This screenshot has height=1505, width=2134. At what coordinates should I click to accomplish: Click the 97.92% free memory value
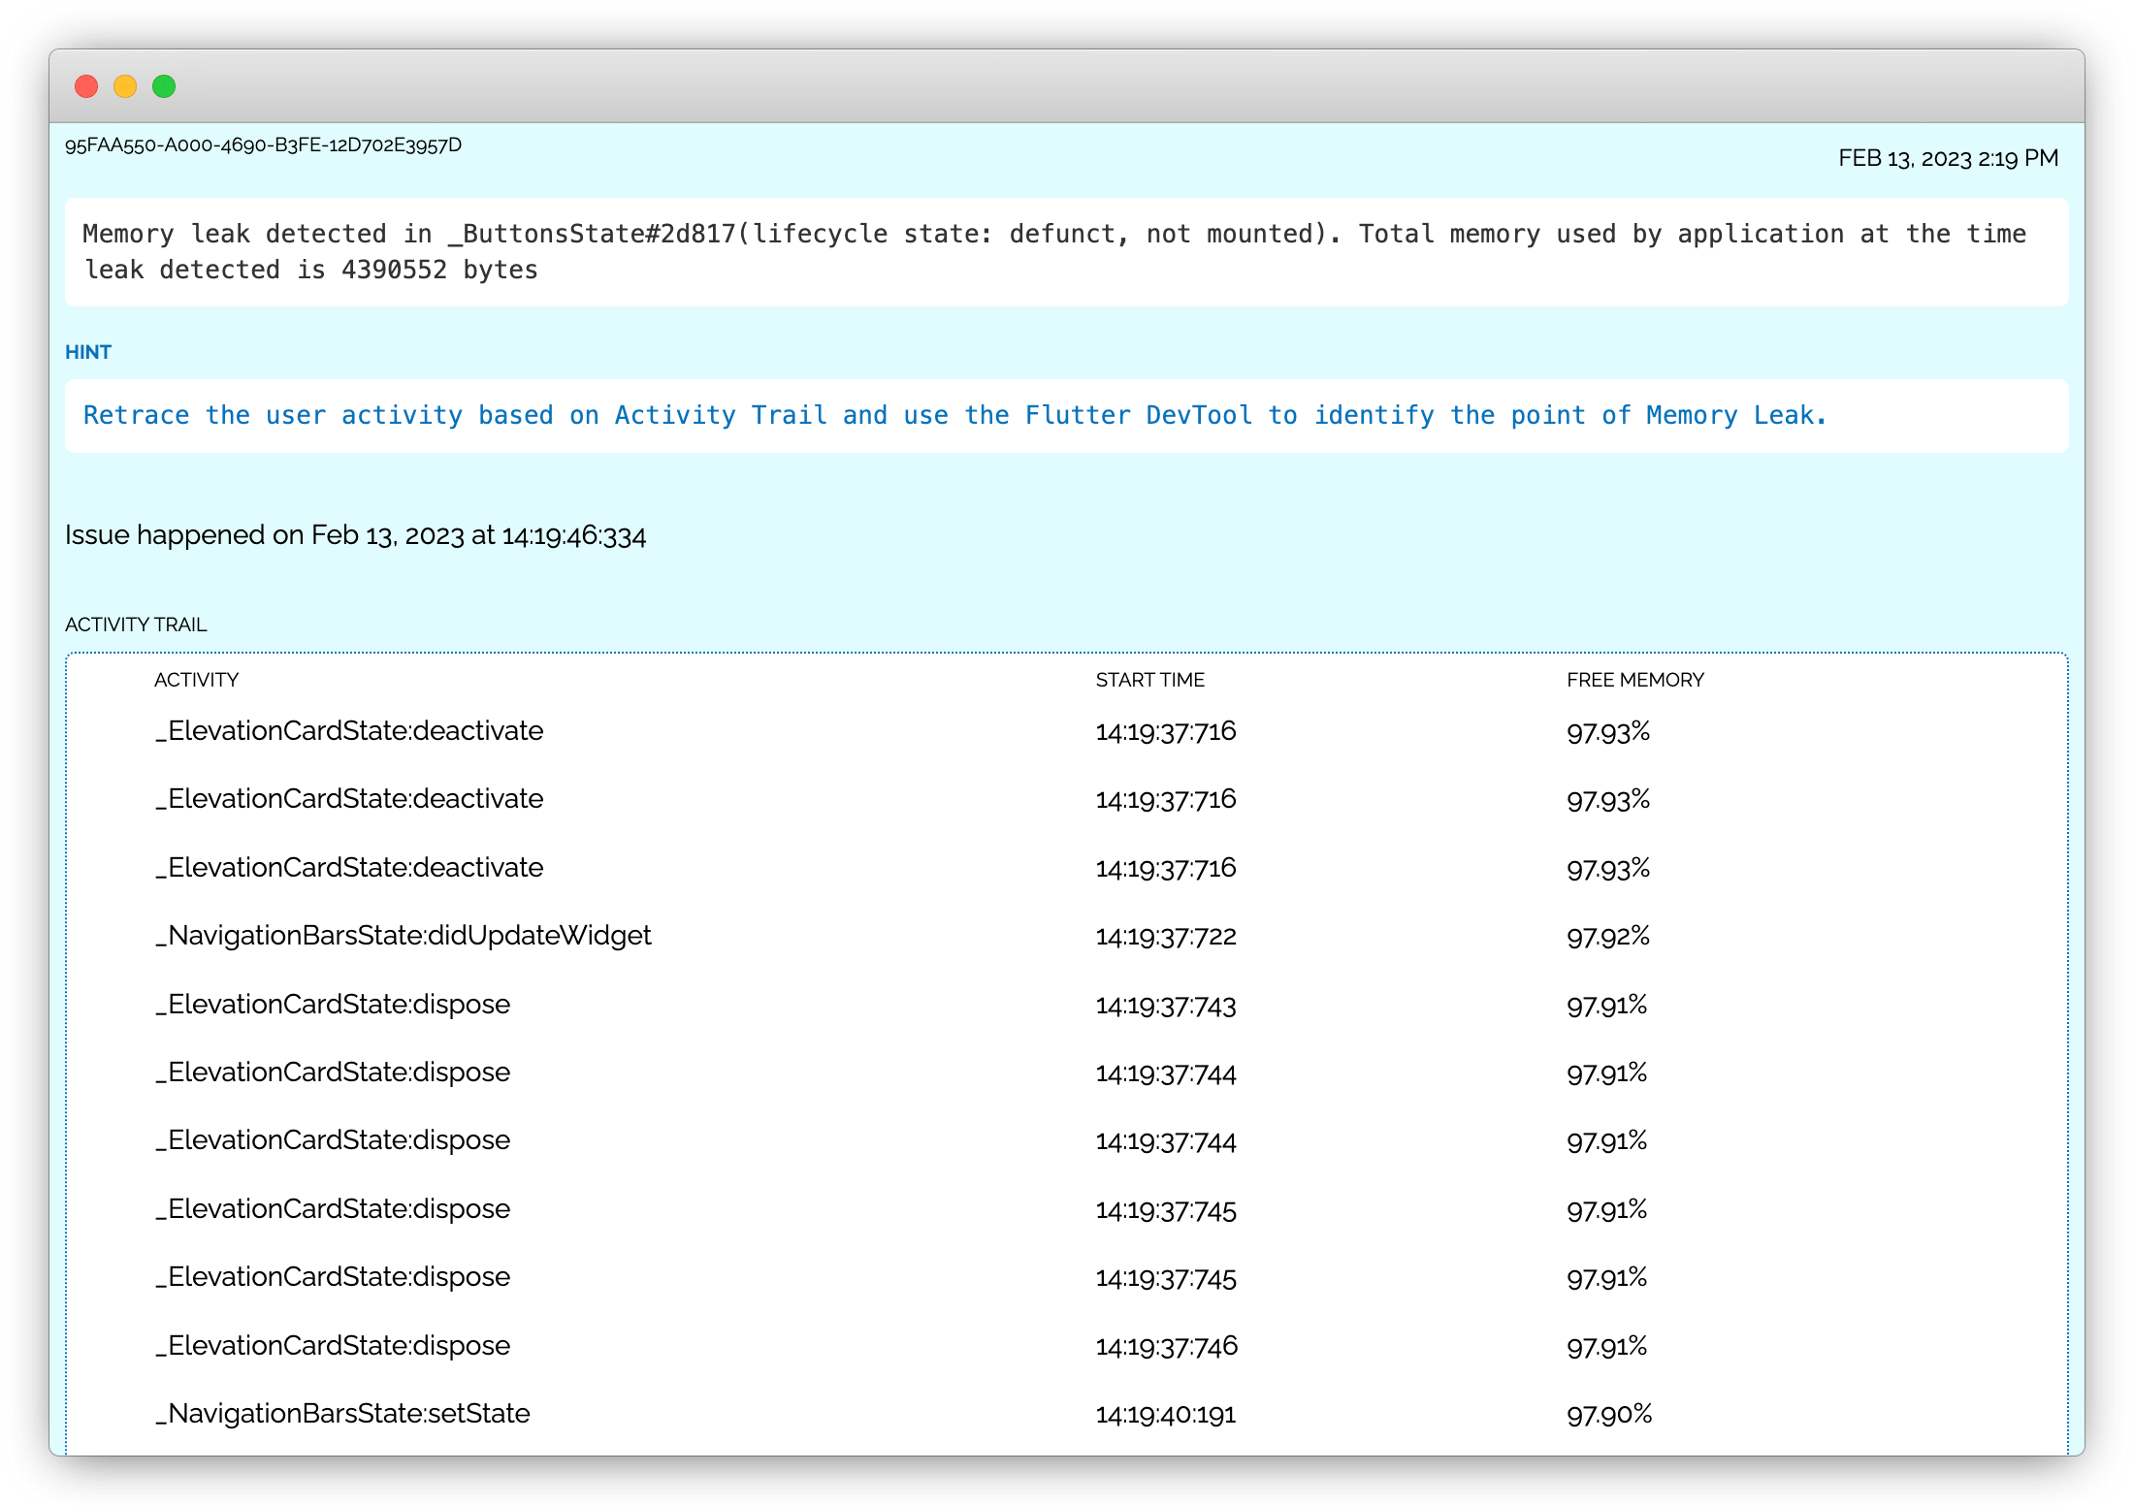(x=1607, y=936)
